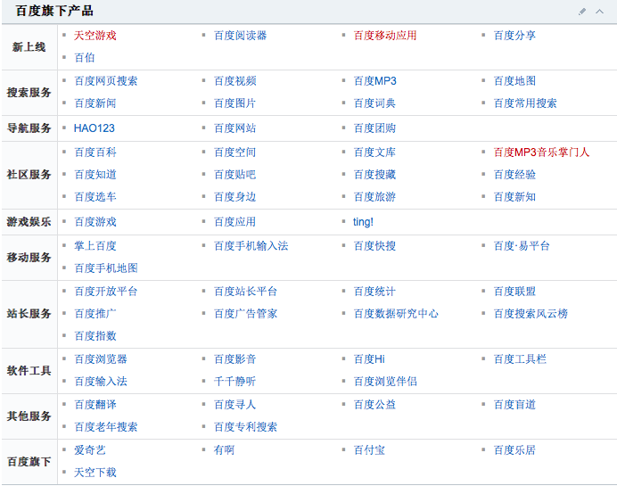Go to 百度分享
This screenshot has height=486, width=617.
click(514, 36)
